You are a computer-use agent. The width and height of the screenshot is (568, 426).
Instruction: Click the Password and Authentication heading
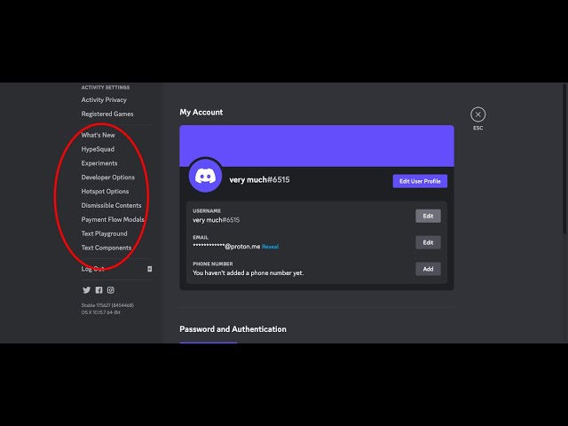tap(233, 329)
